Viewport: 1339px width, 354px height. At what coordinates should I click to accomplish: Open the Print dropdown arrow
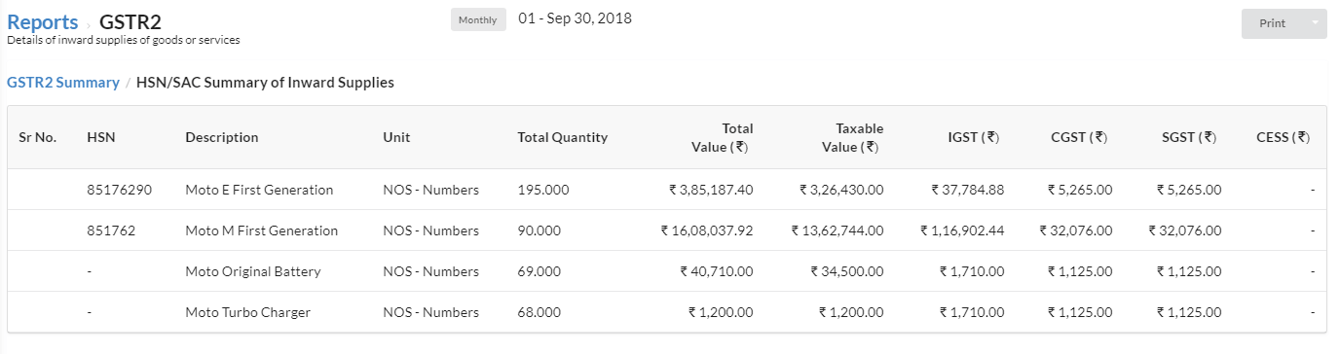pos(1316,23)
